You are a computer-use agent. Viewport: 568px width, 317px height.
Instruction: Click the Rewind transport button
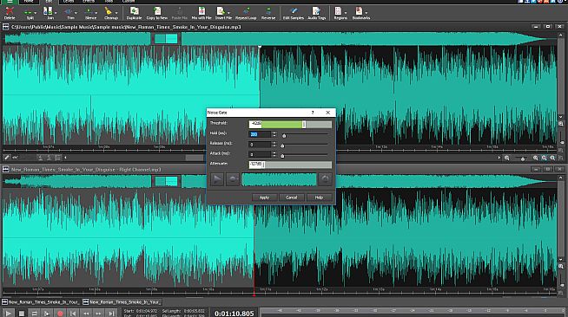click(x=86, y=314)
